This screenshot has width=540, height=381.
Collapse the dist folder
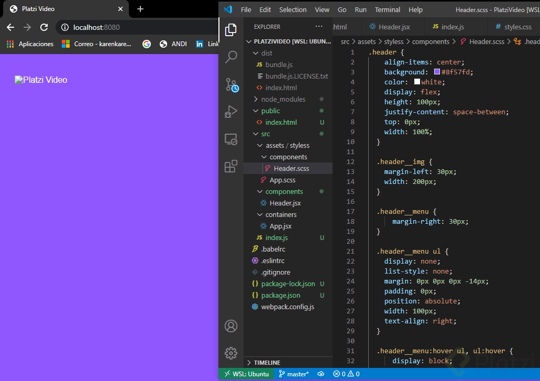tap(267, 53)
